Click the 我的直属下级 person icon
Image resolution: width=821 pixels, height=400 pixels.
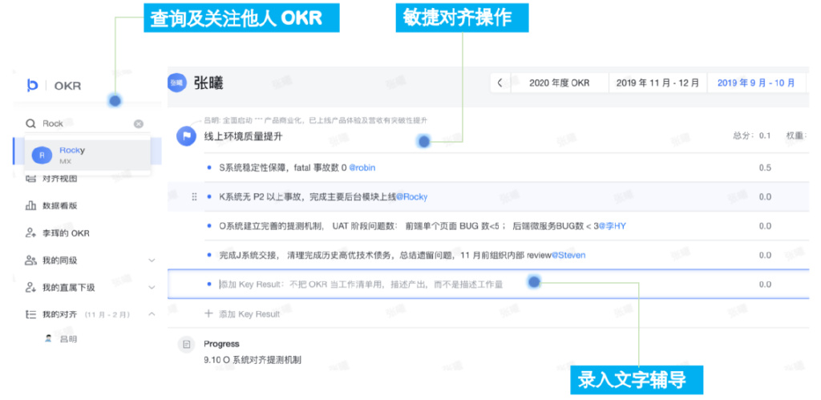[x=30, y=288]
